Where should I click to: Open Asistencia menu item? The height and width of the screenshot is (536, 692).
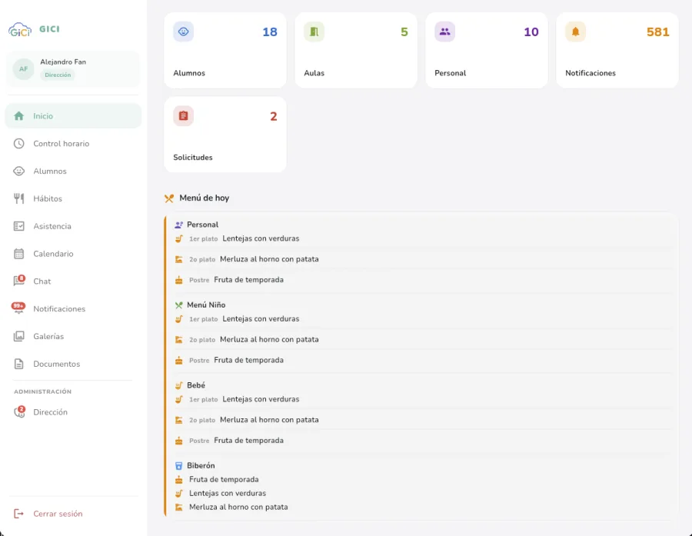(x=73, y=226)
